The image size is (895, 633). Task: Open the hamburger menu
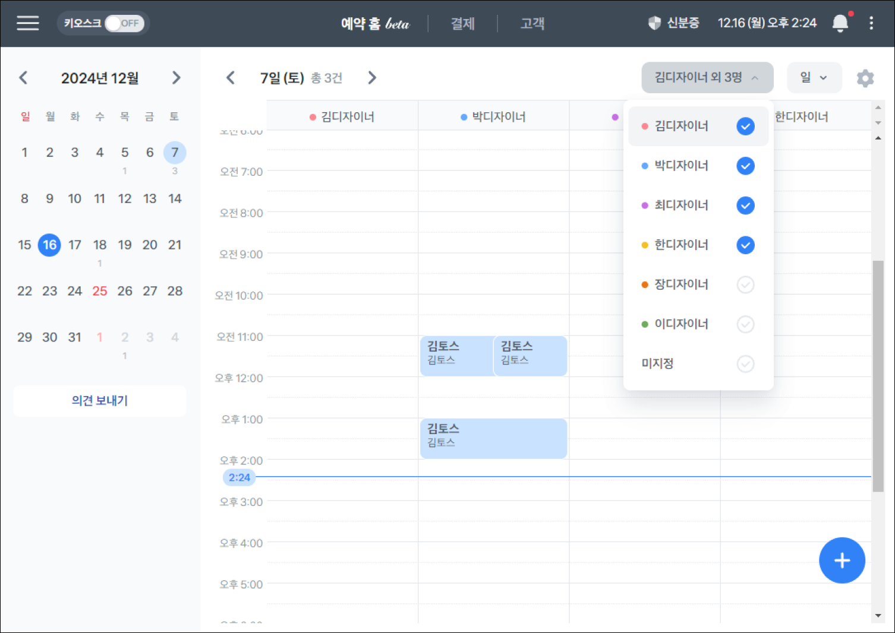[x=28, y=23]
